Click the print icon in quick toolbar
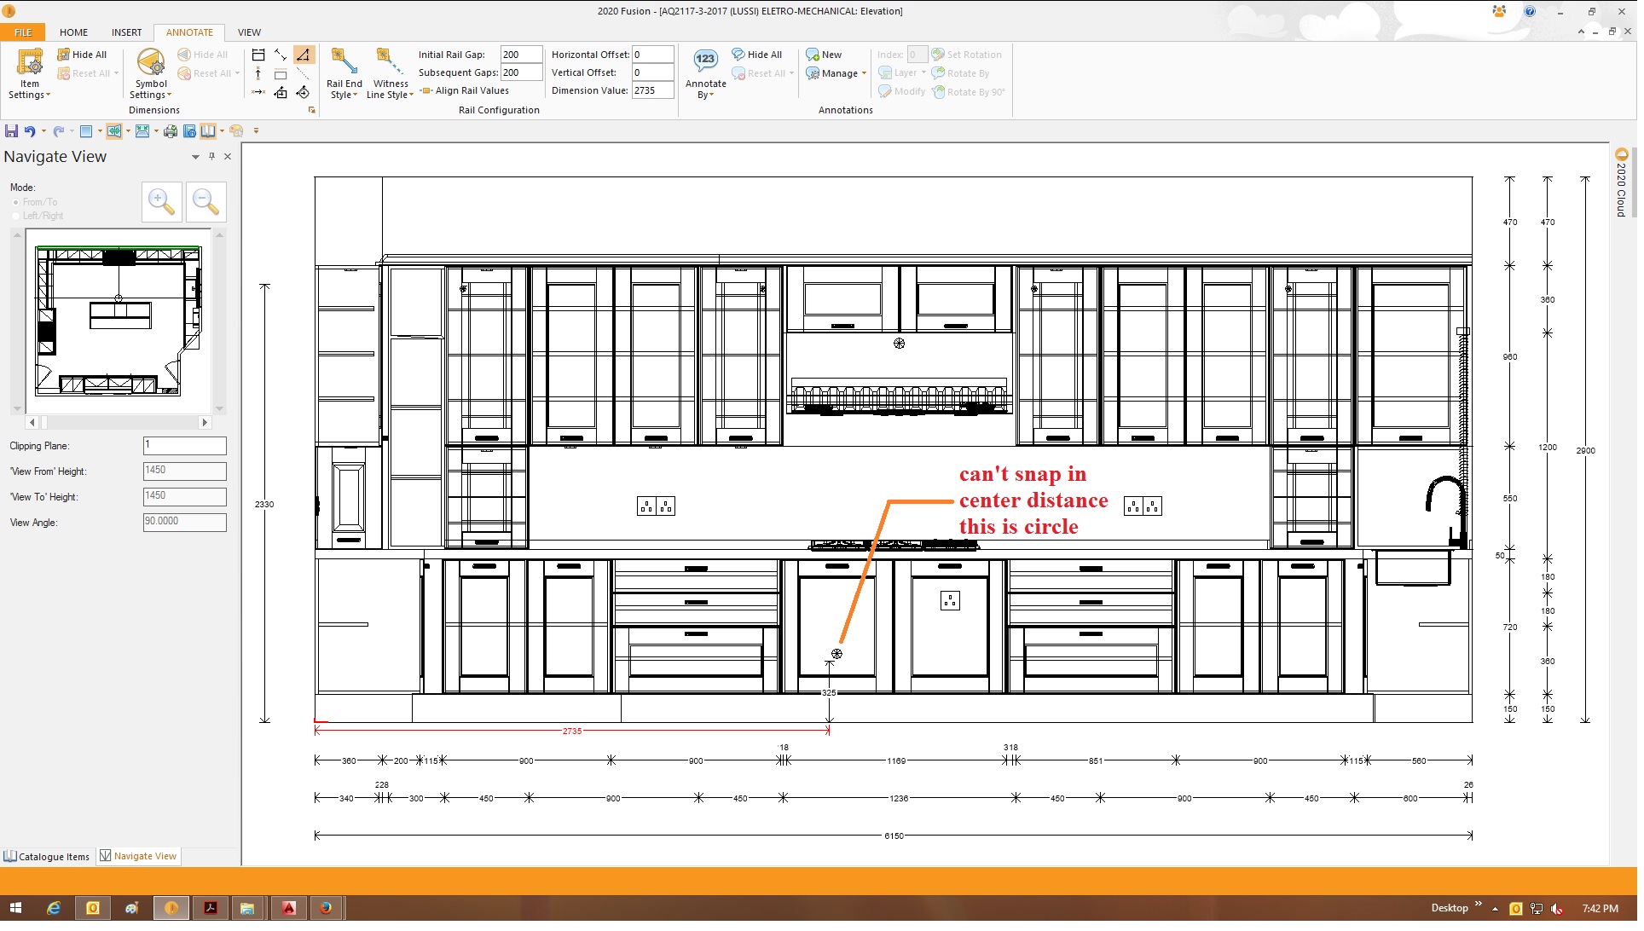 coord(171,131)
